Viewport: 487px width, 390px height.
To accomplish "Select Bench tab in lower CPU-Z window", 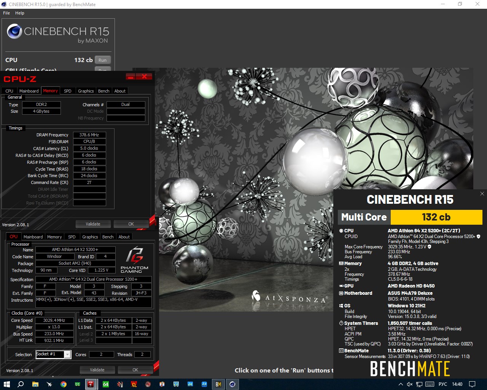I will 108,237.
